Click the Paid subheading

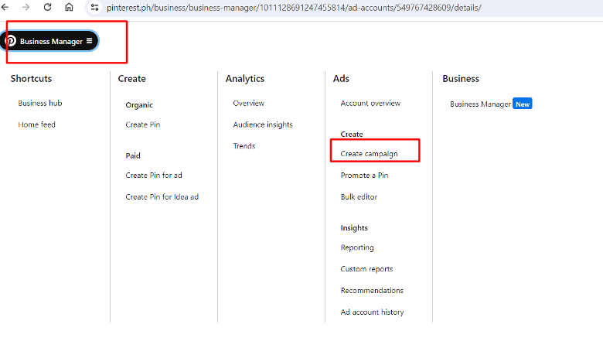[133, 155]
